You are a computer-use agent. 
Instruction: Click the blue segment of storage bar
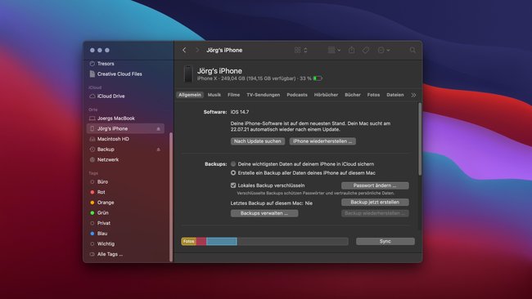pos(222,241)
